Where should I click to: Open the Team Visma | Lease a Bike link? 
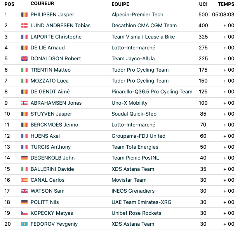coord(143,37)
